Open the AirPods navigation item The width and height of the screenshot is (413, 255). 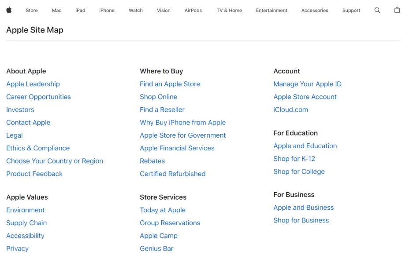tap(193, 10)
